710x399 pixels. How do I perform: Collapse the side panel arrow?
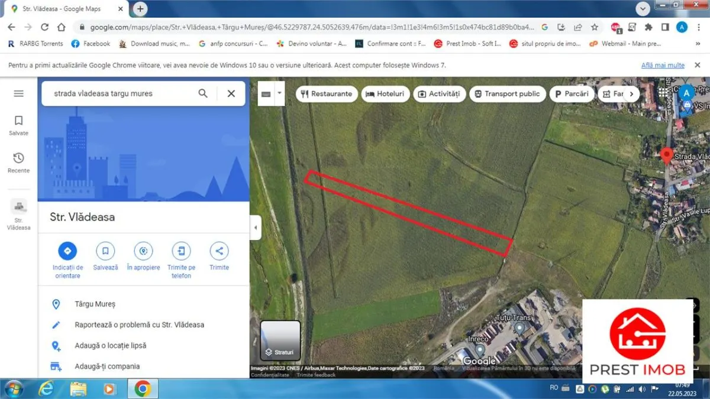256,228
